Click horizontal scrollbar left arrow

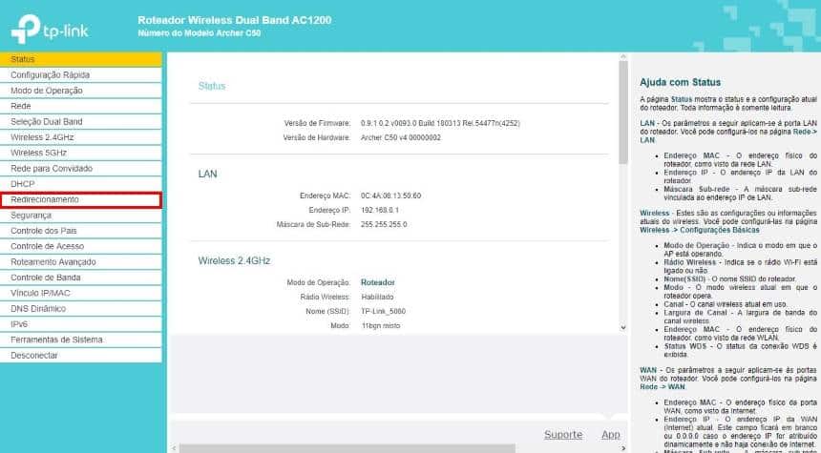point(174,448)
